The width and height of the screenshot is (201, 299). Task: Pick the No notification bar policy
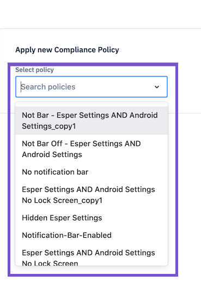[92, 172]
